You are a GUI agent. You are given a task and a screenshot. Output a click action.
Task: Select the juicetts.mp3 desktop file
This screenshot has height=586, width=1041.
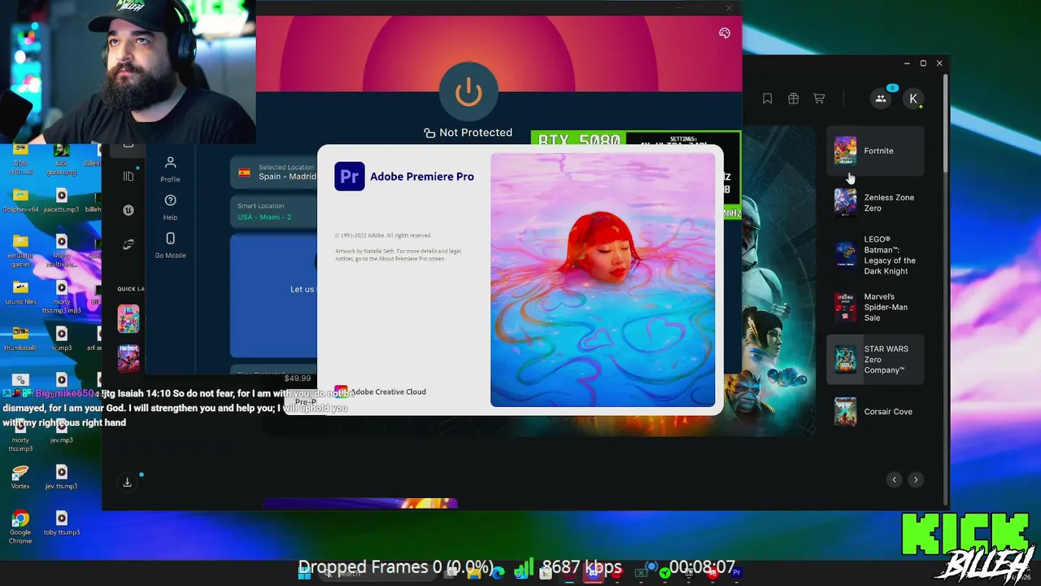tap(61, 200)
